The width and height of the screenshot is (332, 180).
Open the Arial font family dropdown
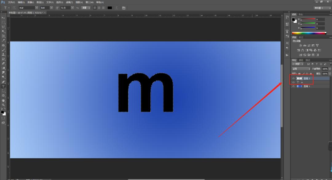tap(37, 8)
